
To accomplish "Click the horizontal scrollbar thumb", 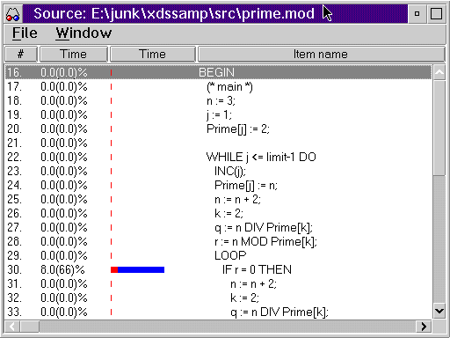I will coord(30,327).
